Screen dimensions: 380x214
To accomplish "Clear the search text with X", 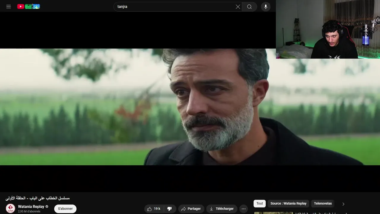I will 238,7.
